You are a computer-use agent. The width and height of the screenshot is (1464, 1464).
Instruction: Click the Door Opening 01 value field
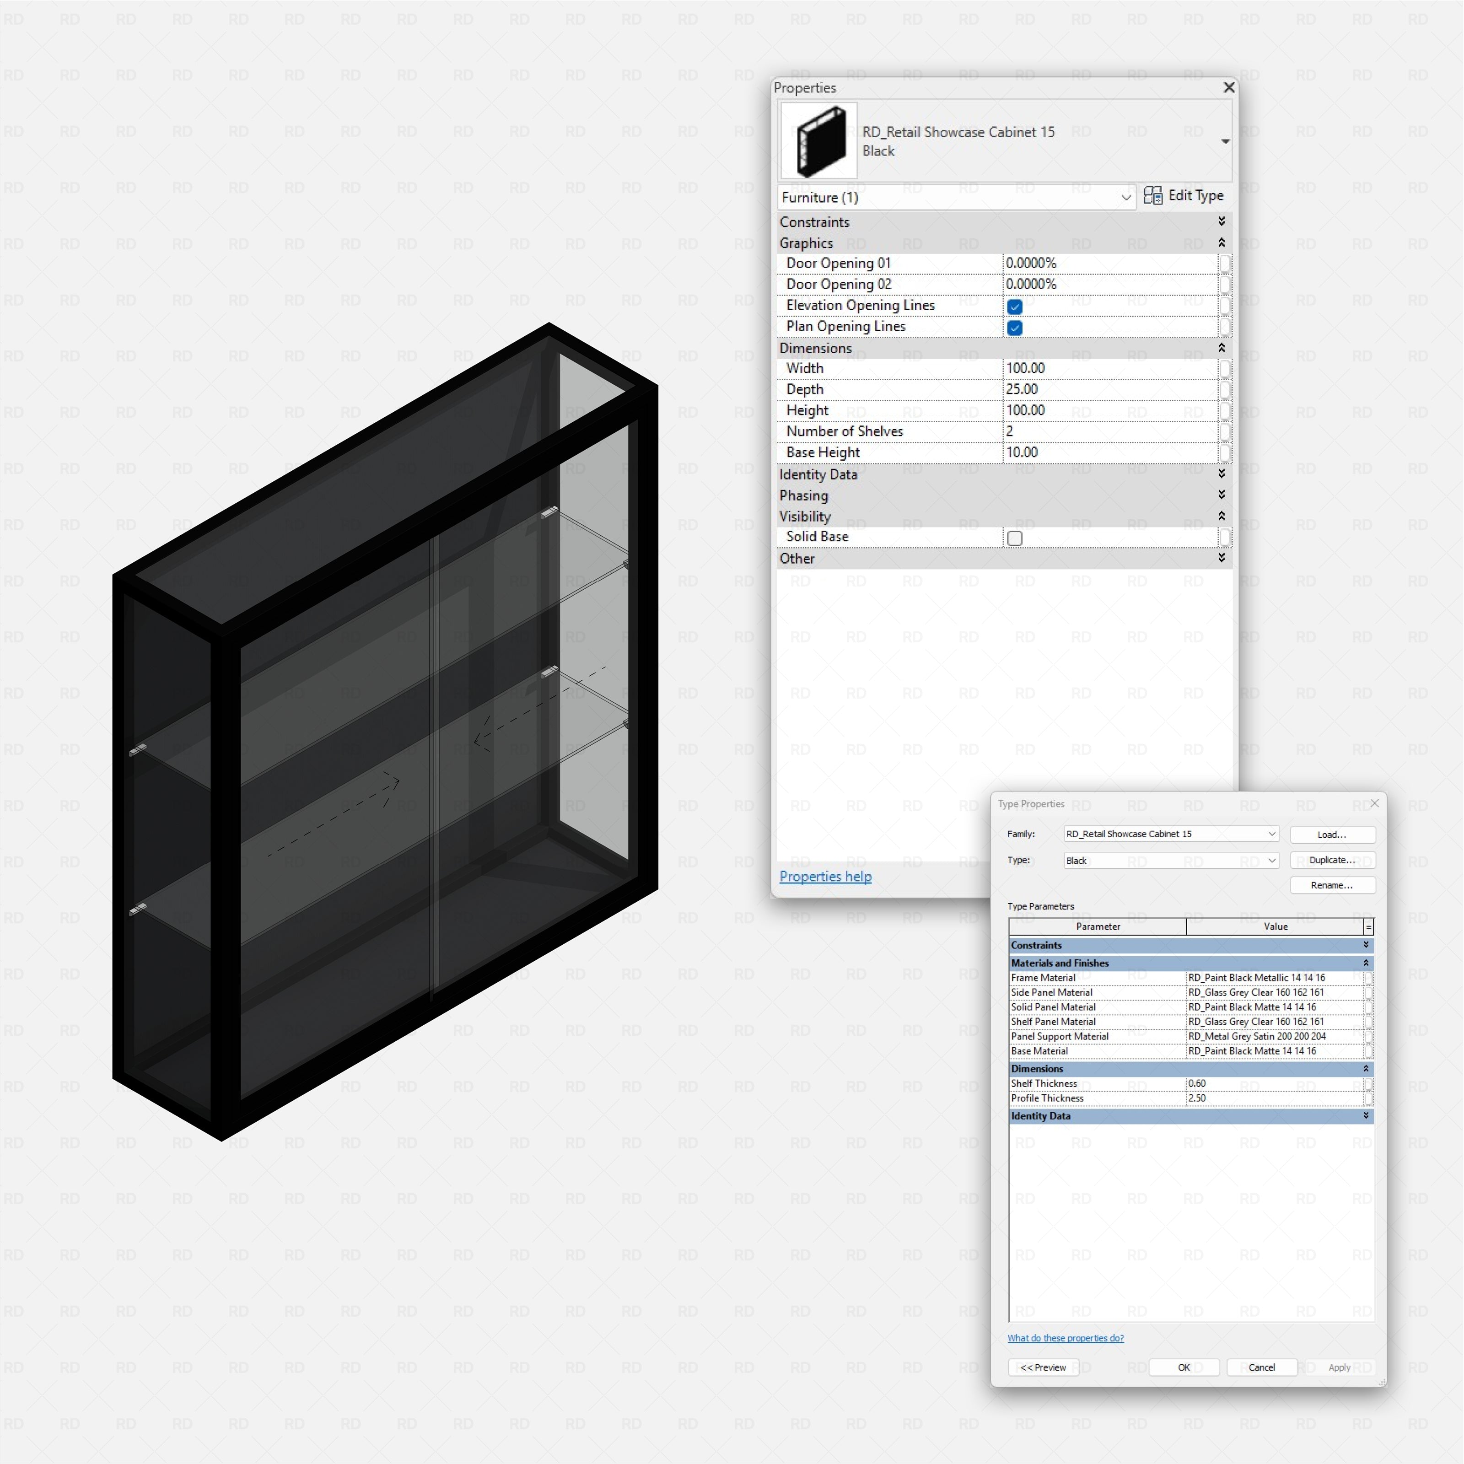point(1110,263)
